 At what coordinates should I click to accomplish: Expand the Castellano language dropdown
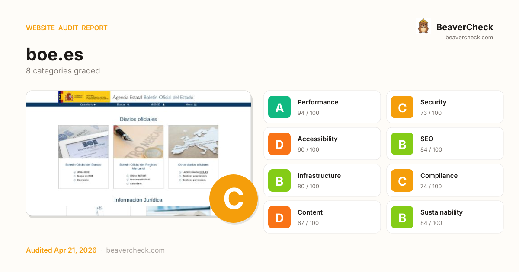[88, 104]
